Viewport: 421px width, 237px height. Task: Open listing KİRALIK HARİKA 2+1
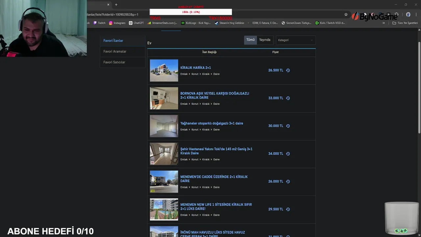[x=196, y=68]
